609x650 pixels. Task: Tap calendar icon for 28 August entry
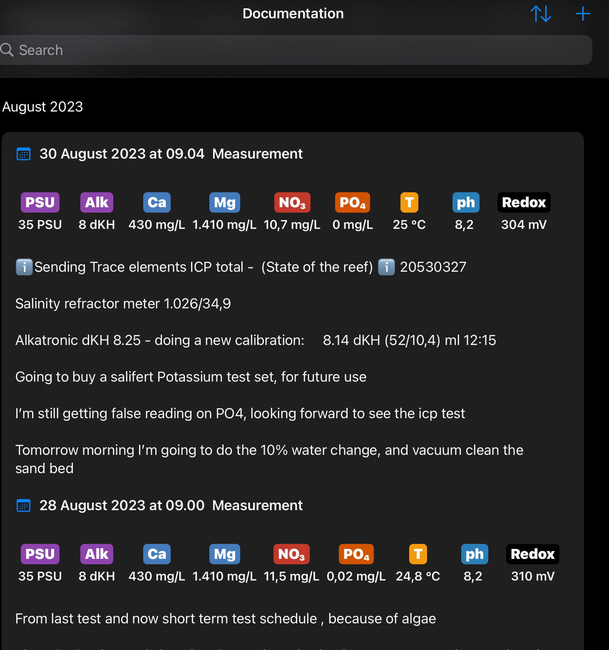[23, 506]
